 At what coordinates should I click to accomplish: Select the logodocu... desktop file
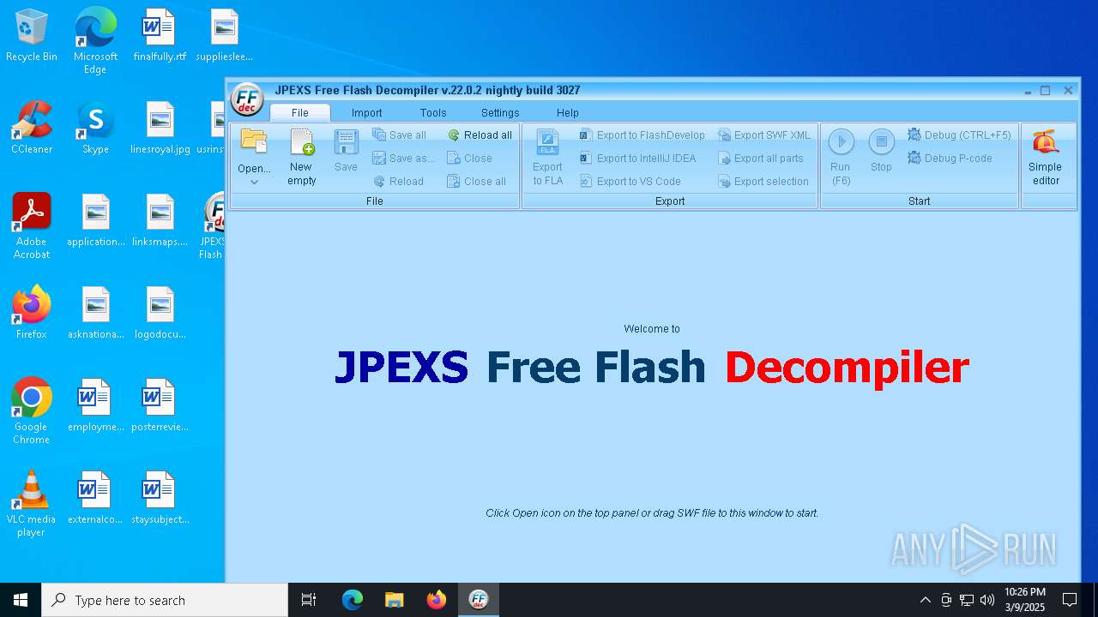point(160,313)
